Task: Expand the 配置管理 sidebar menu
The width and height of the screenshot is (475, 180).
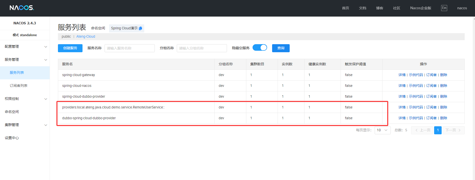Action: click(25, 47)
